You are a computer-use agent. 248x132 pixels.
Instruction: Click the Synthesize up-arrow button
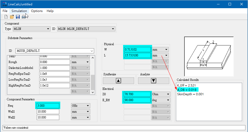coord(118,81)
